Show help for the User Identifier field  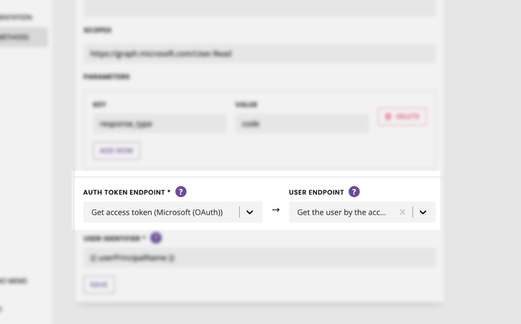[x=156, y=238]
